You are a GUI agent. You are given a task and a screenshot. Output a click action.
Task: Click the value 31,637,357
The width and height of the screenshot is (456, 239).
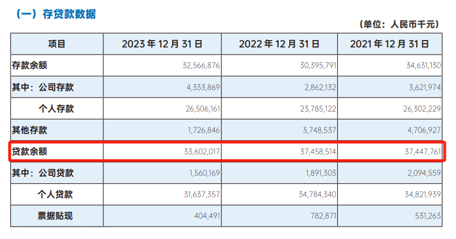[202, 194]
